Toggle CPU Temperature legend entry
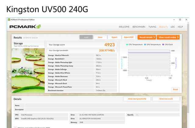Screen dimensions: 195x128 click(x=134, y=44)
